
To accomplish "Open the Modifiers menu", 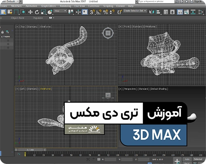I will coord(16,6).
